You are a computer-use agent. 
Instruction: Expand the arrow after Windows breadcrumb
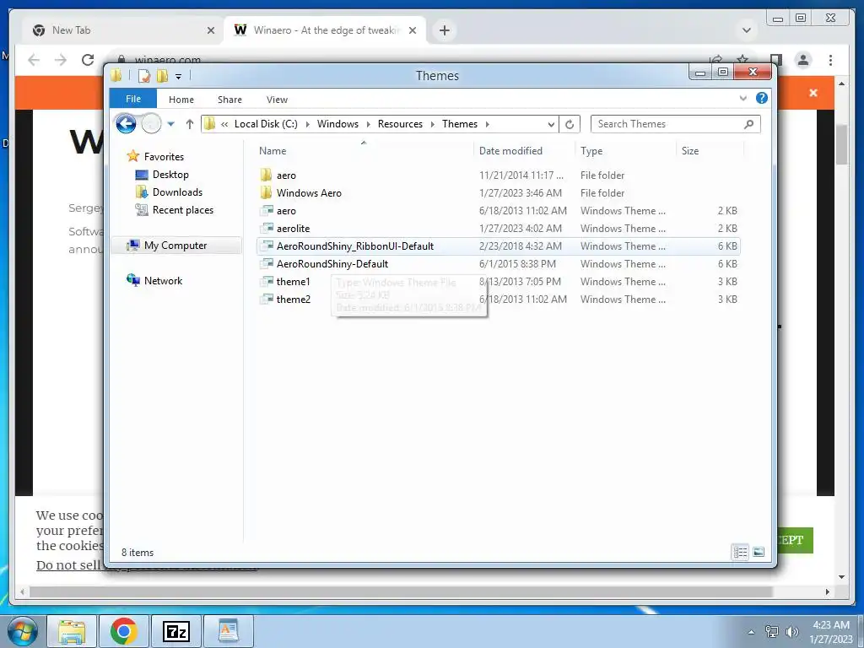(x=368, y=124)
